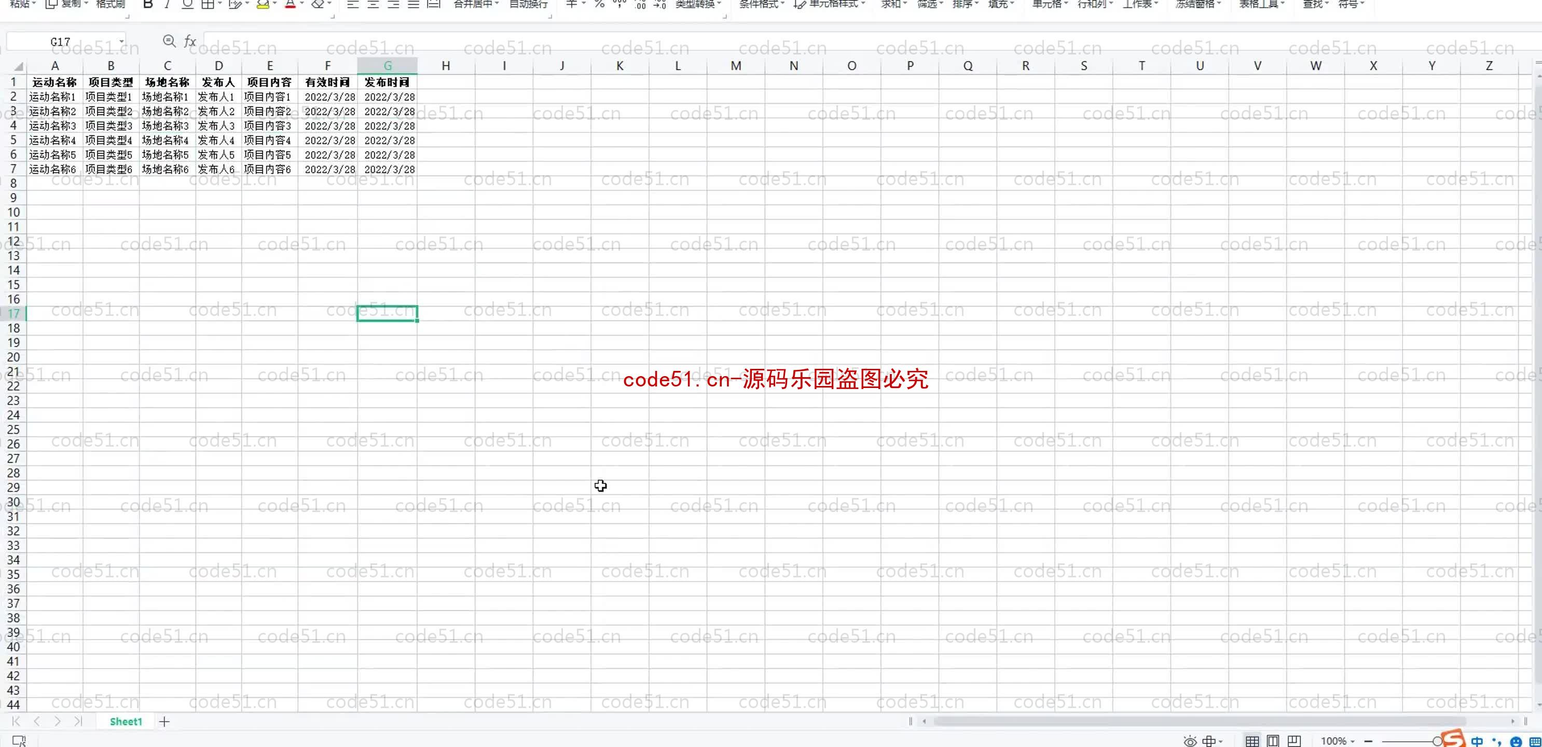Go to next sheet arrow
Screen dimensions: 1542x747
(x=58, y=721)
